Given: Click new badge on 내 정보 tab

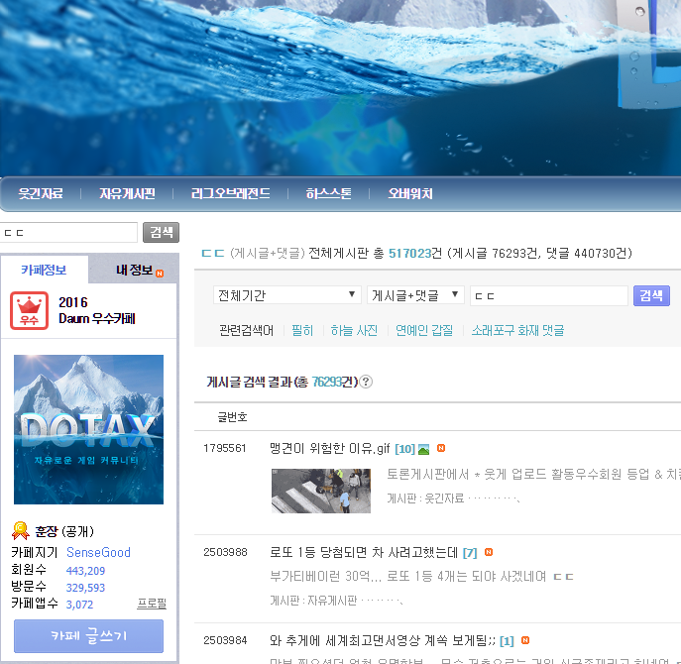Looking at the screenshot, I should tap(160, 274).
